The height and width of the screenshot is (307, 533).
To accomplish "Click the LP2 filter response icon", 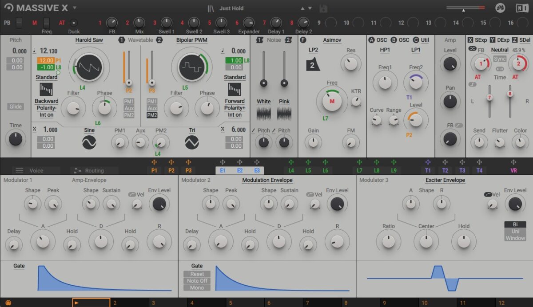I will [313, 64].
